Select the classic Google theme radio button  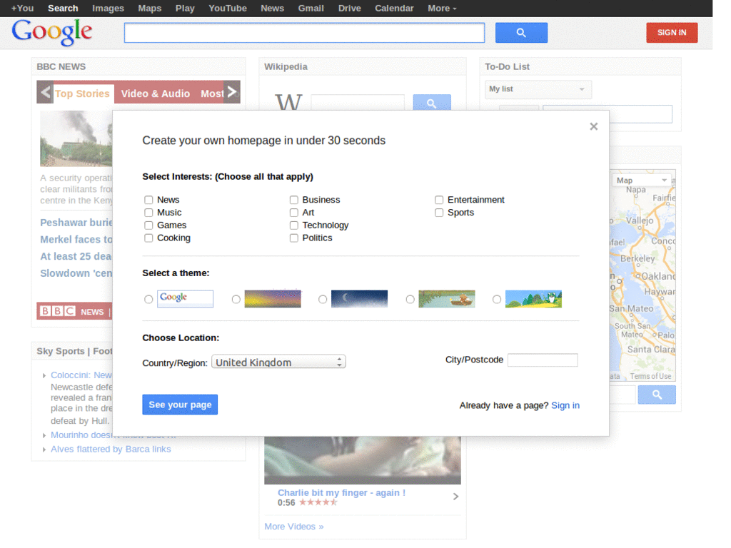click(148, 299)
